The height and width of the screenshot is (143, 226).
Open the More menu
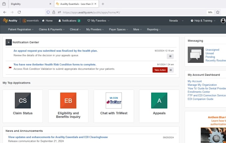point(137,29)
